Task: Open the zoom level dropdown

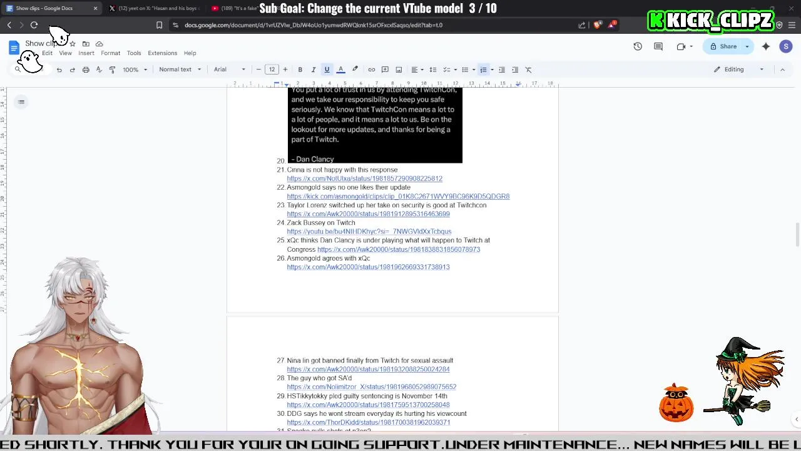Action: coord(135,70)
